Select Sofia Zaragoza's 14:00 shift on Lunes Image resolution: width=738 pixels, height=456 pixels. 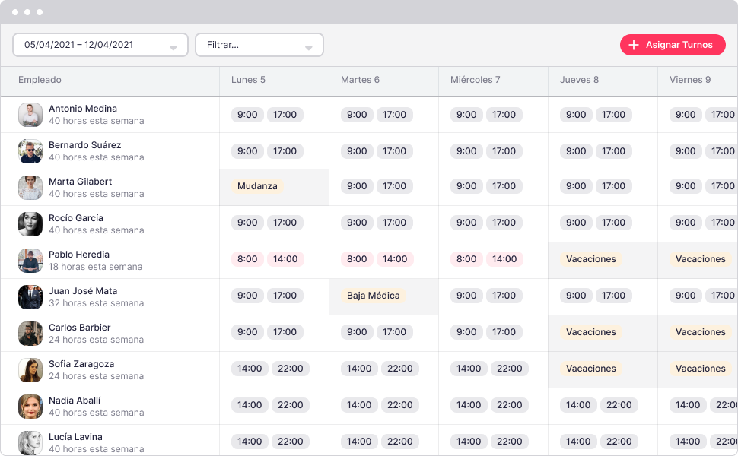tap(250, 369)
